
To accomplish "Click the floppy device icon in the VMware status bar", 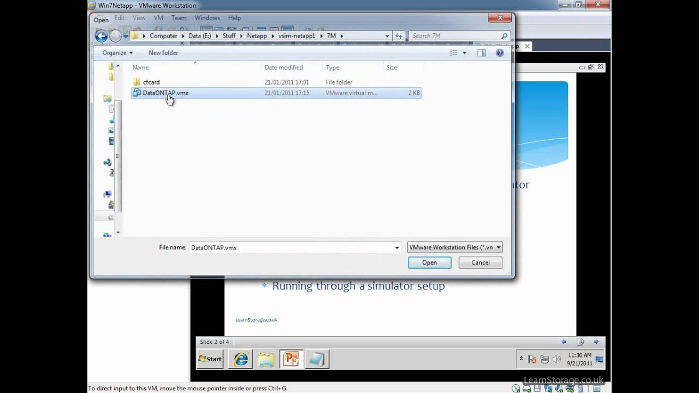I will coord(537,389).
